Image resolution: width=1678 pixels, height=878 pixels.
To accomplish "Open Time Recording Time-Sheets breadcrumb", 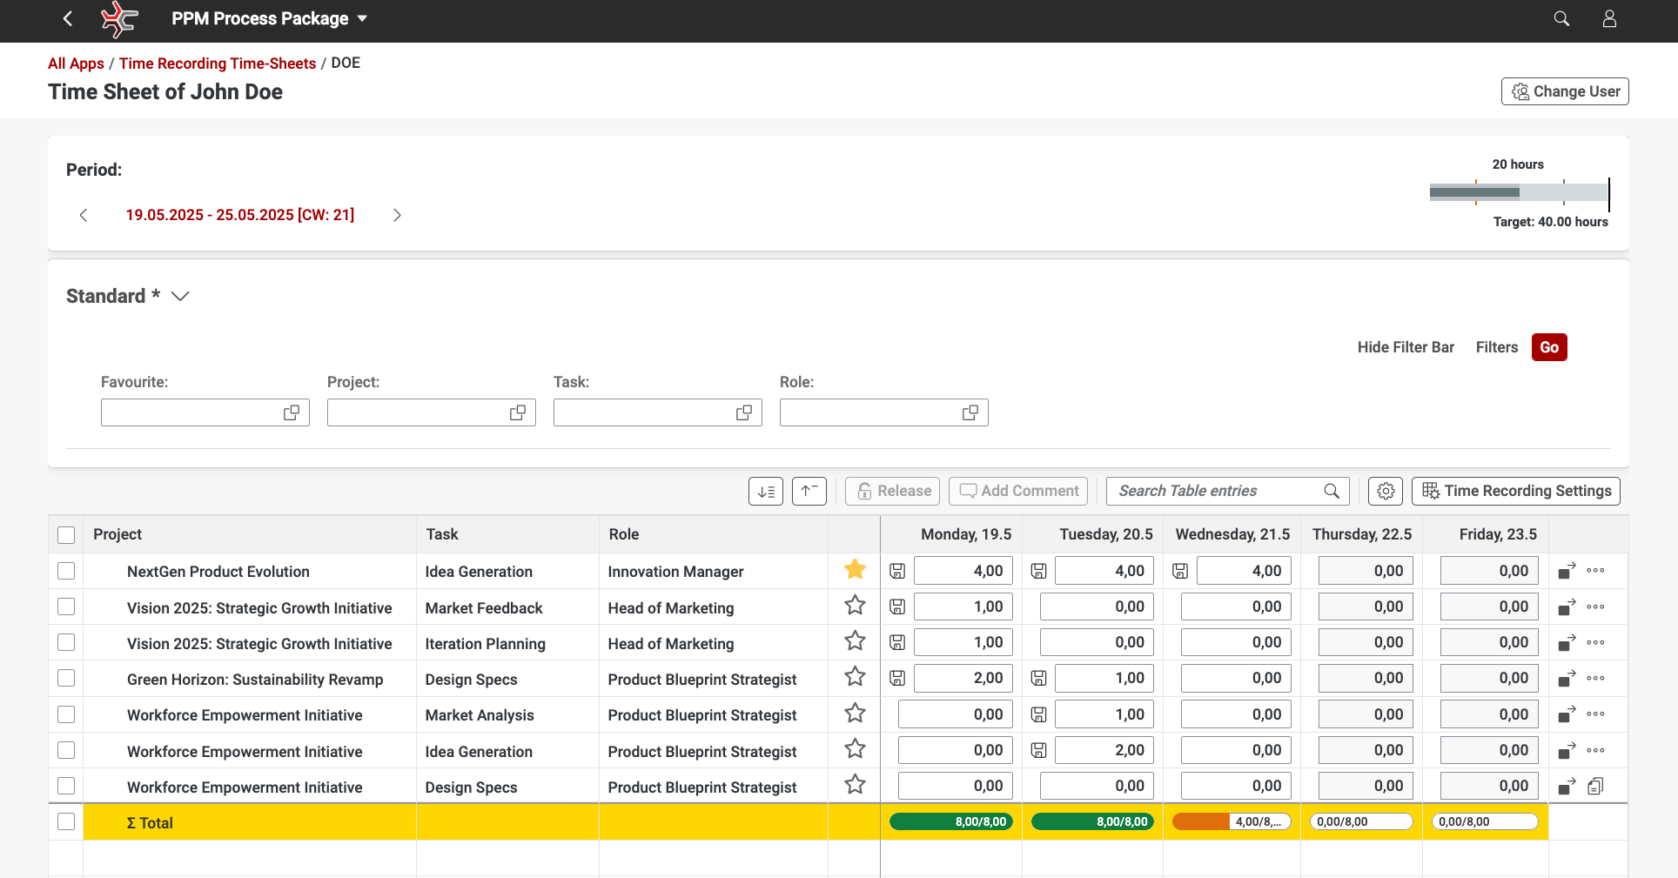I will pos(218,64).
